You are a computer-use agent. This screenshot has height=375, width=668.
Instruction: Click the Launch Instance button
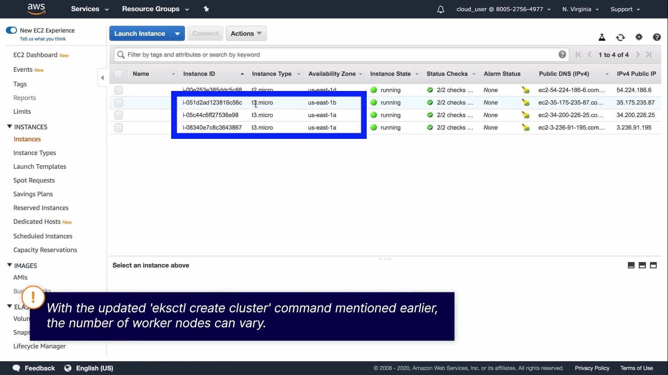(x=140, y=34)
